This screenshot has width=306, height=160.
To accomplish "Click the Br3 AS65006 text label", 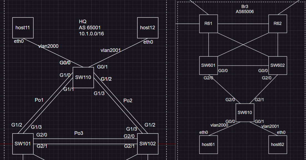I will pos(245,9).
